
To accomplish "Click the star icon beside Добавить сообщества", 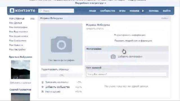I will tap(42, 87).
